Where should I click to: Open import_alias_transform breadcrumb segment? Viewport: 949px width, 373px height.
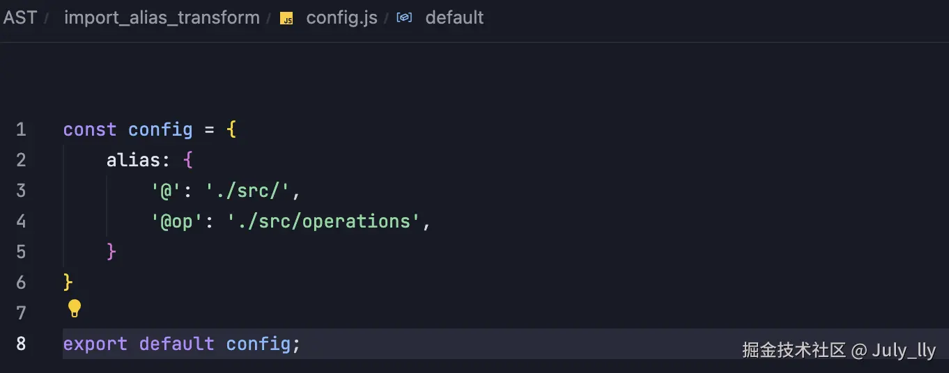(x=162, y=18)
